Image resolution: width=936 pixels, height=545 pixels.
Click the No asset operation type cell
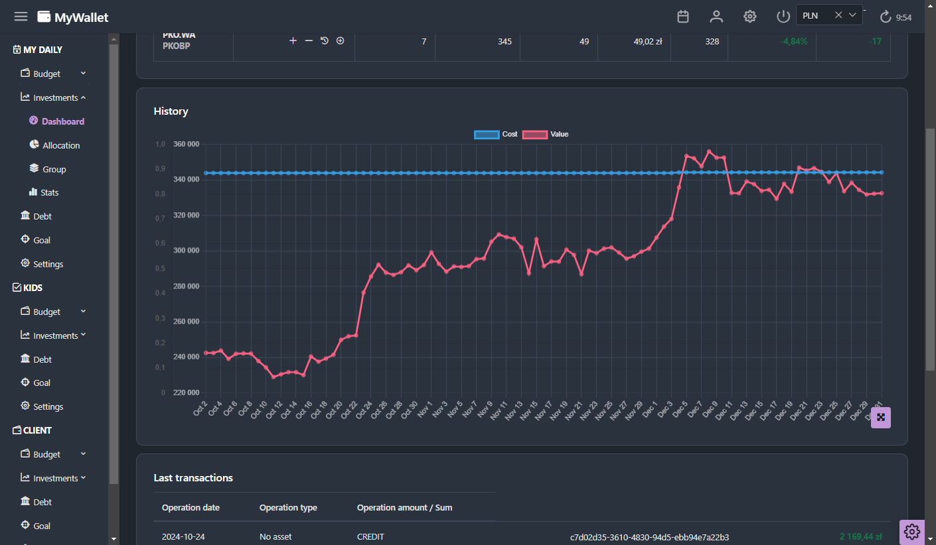click(x=275, y=537)
